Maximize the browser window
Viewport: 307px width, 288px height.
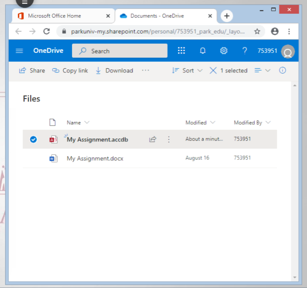point(273,9)
